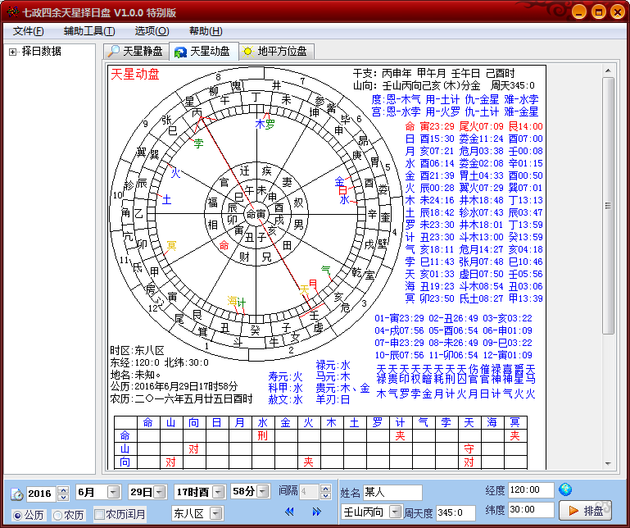Screen dimensions: 630x528
Task: Click the sun icon on 地平方位盘 tab
Action: click(248, 52)
